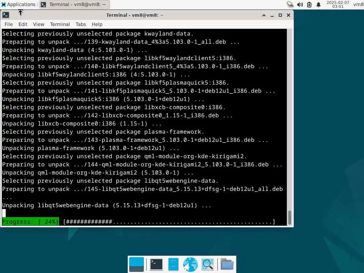Select the Terminal taskbar window button

74,4
